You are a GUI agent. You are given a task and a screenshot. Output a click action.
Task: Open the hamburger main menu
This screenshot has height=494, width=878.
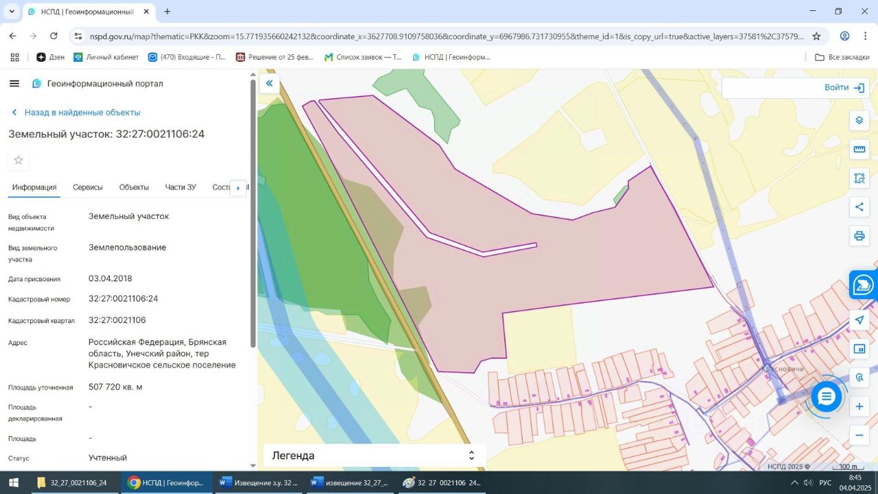coord(14,84)
